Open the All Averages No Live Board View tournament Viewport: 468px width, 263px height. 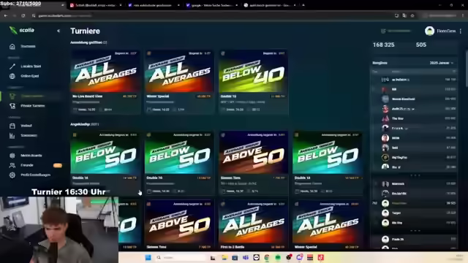click(x=105, y=82)
